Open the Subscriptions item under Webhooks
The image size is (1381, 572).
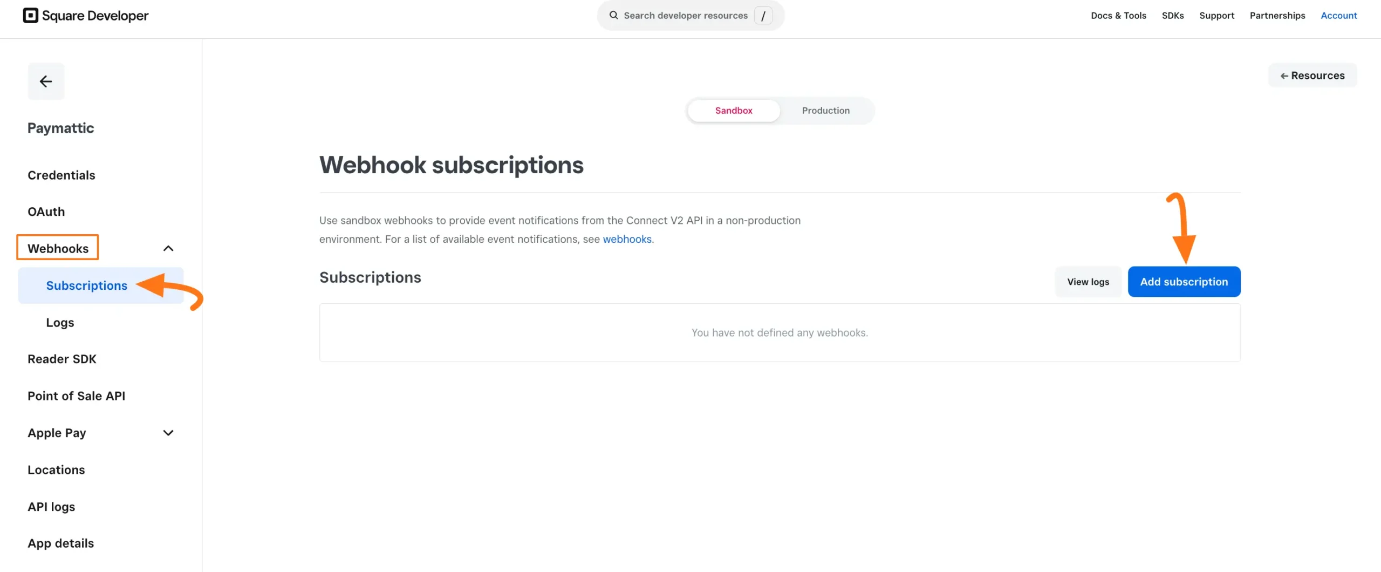pyautogui.click(x=86, y=285)
